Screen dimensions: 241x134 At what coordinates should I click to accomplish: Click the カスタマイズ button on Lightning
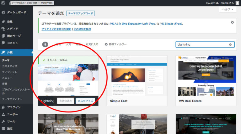pyautogui.click(x=85, y=101)
